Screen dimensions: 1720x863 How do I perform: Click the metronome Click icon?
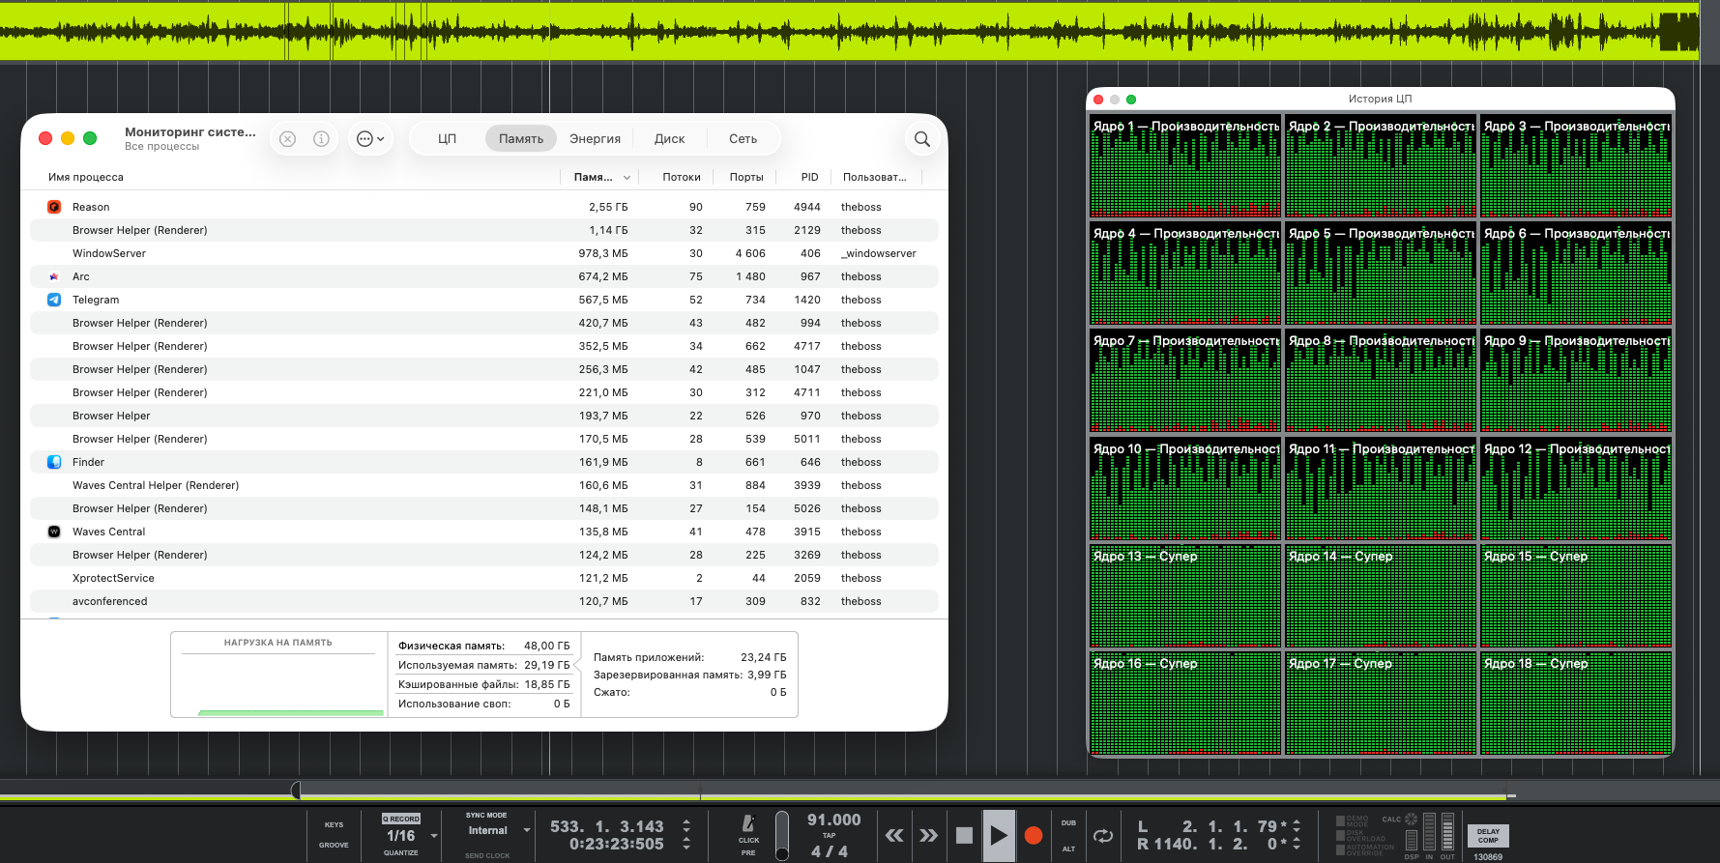coord(748,823)
